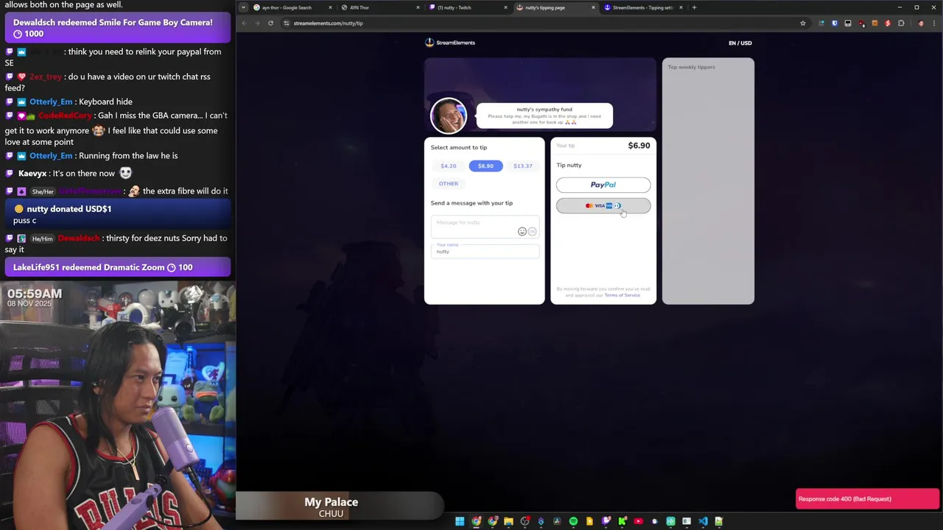
Task: Click the StreamElements logo
Action: [x=450, y=43]
